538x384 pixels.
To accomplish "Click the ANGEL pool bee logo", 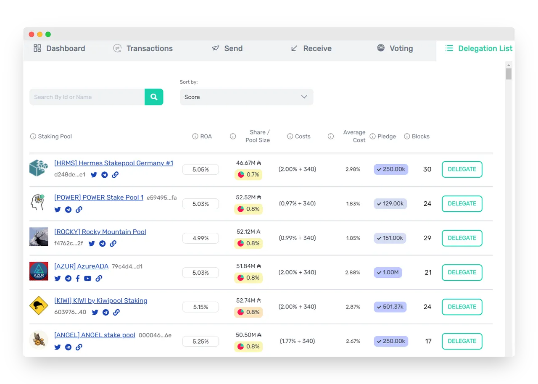I will coord(39,340).
